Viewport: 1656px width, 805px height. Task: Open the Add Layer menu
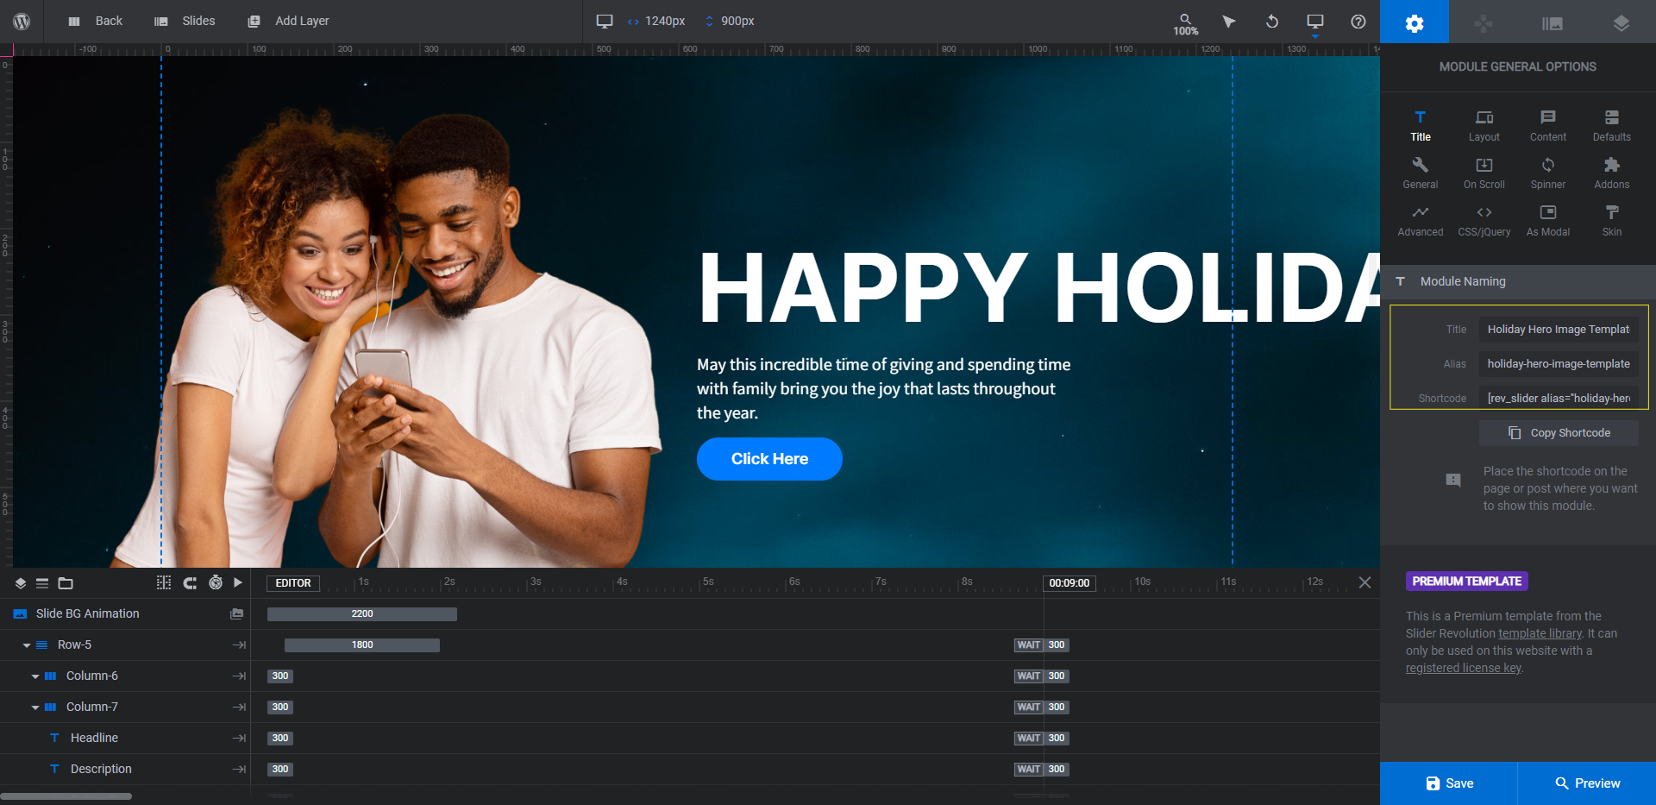(x=288, y=22)
